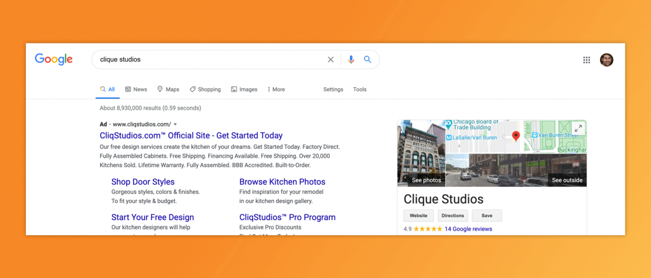Screen dimensions: 651x278
Task: Click www.cliqstudios.com/ ad URL text
Action: (x=142, y=124)
